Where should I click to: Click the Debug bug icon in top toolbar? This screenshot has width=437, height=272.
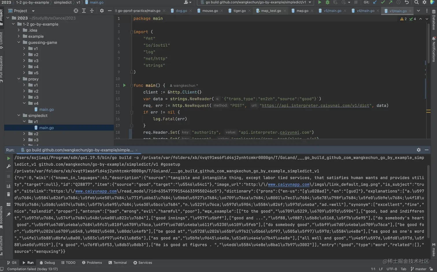(327, 2)
